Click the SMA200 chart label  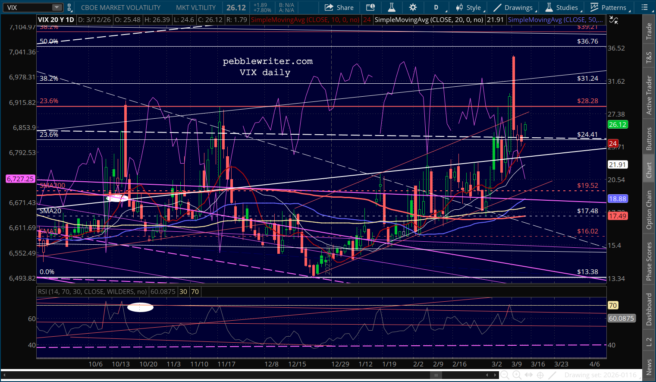click(53, 186)
